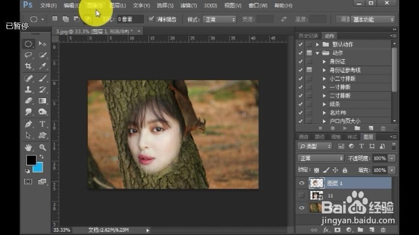Click 图层 1 layer thumbnail
Viewport: 419px width, 235px height.
(316, 183)
